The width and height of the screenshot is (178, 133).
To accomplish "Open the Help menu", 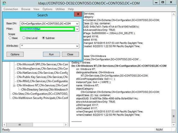I will click(71, 9).
